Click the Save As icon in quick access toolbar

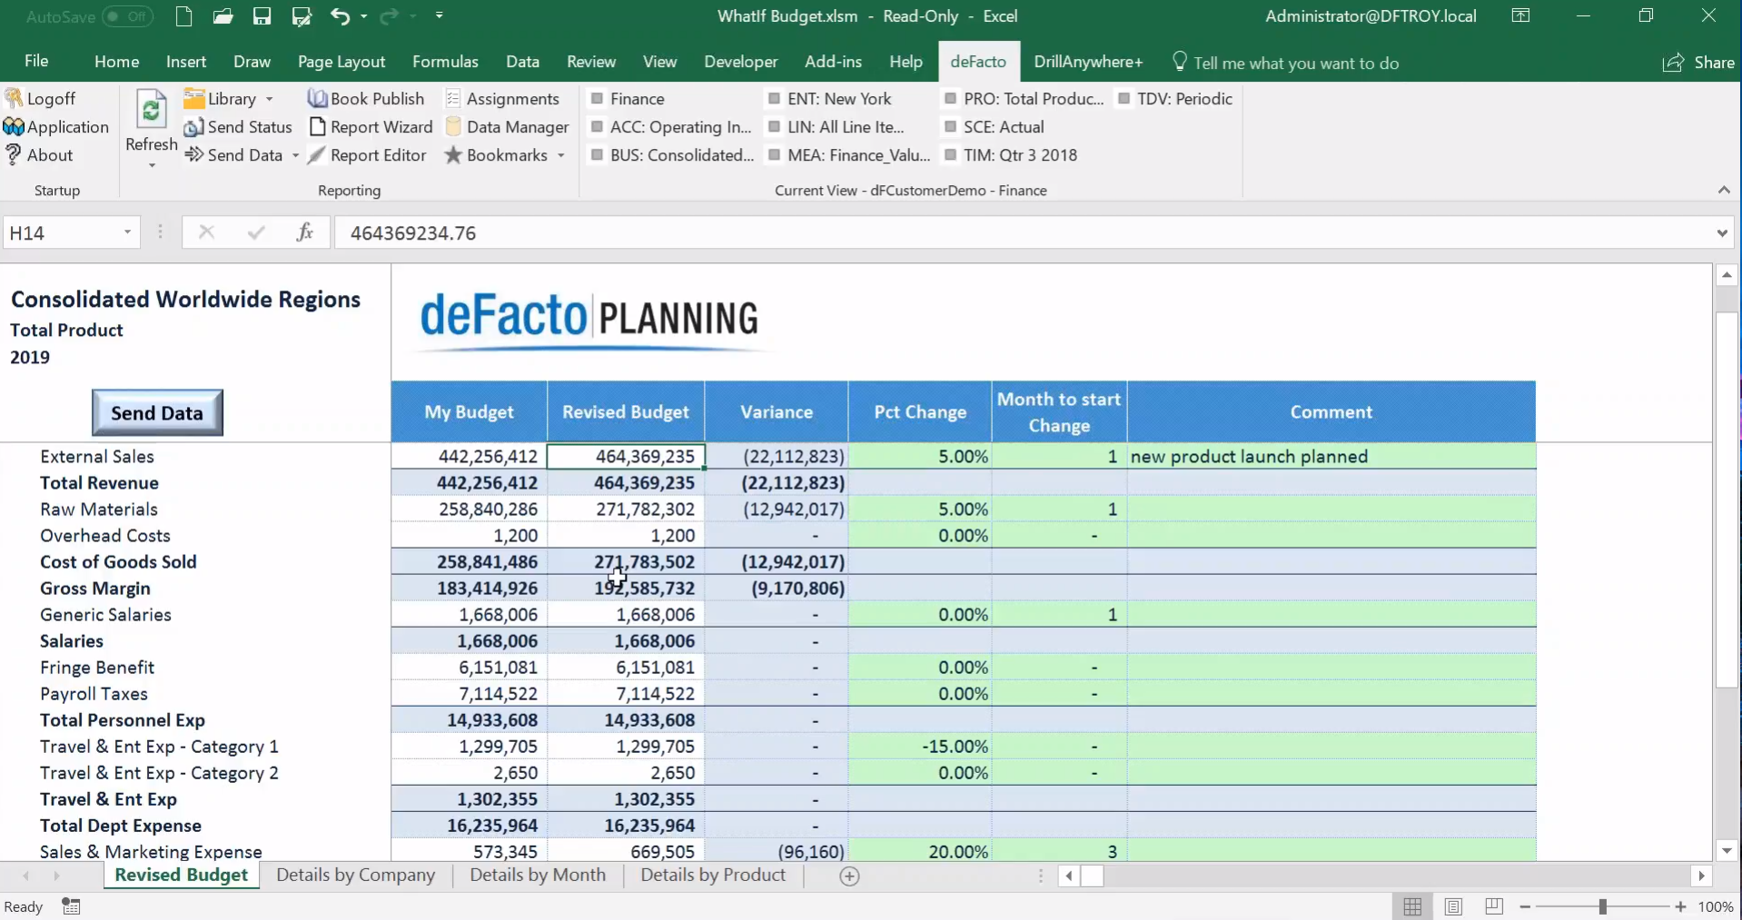(302, 16)
